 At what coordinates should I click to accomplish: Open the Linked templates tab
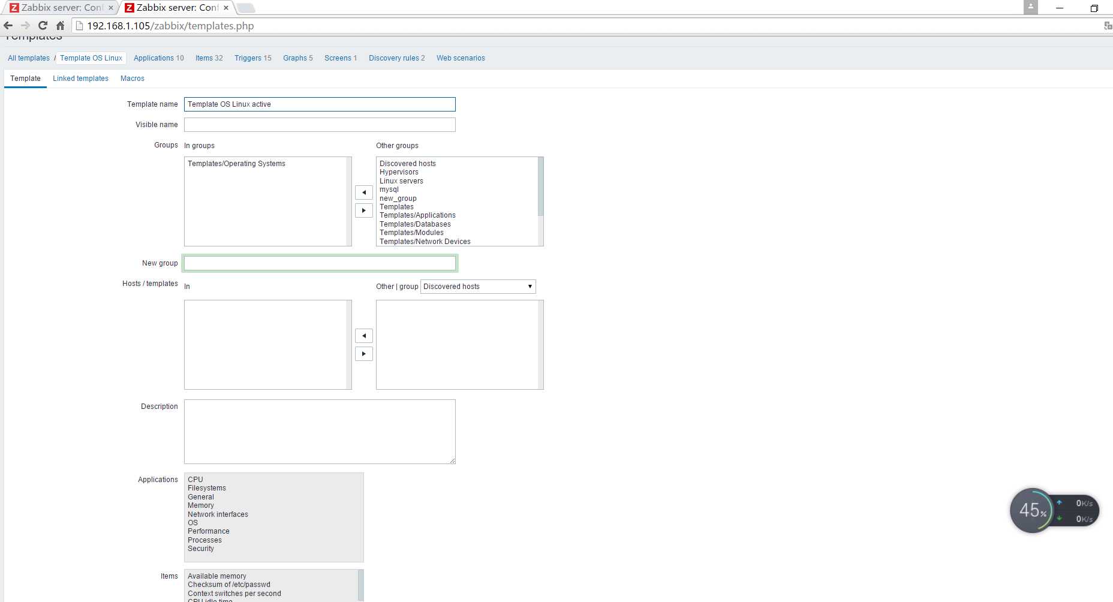80,79
